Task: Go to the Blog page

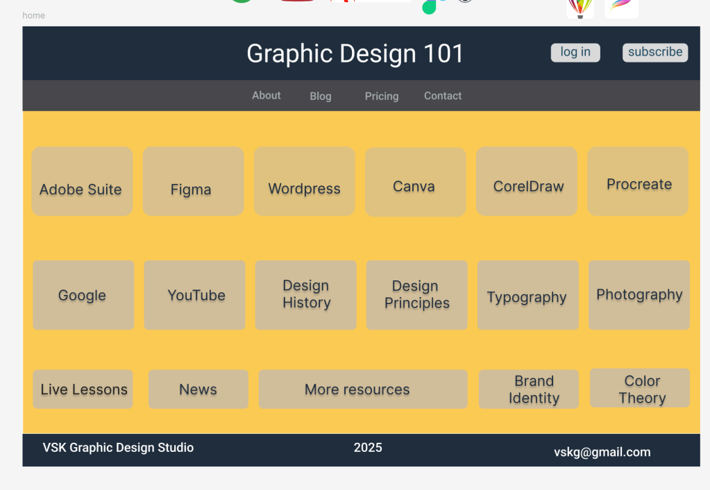Action: [320, 96]
